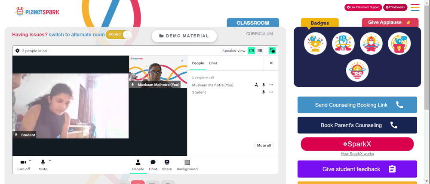Click Give Applause button
Screen dimensions: 430x184
pos(390,23)
